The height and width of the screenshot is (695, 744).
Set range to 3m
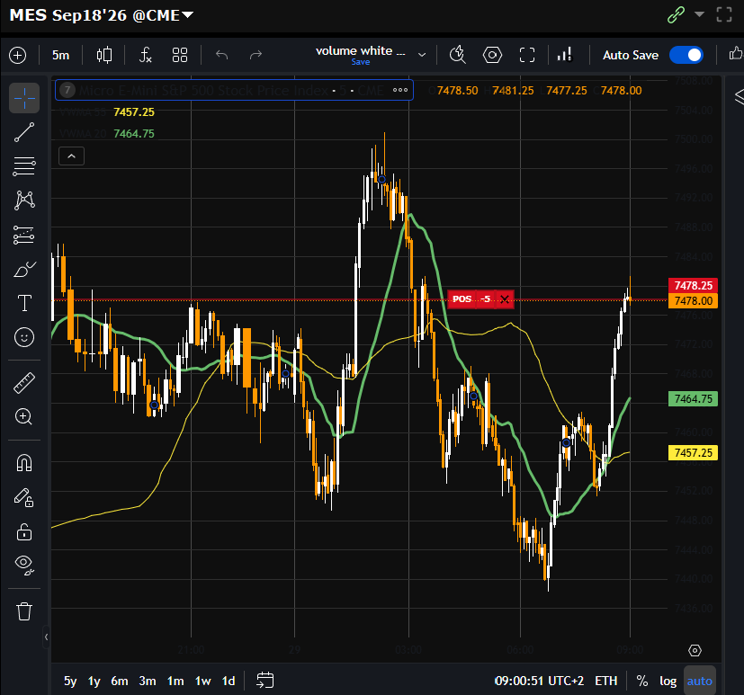(148, 682)
